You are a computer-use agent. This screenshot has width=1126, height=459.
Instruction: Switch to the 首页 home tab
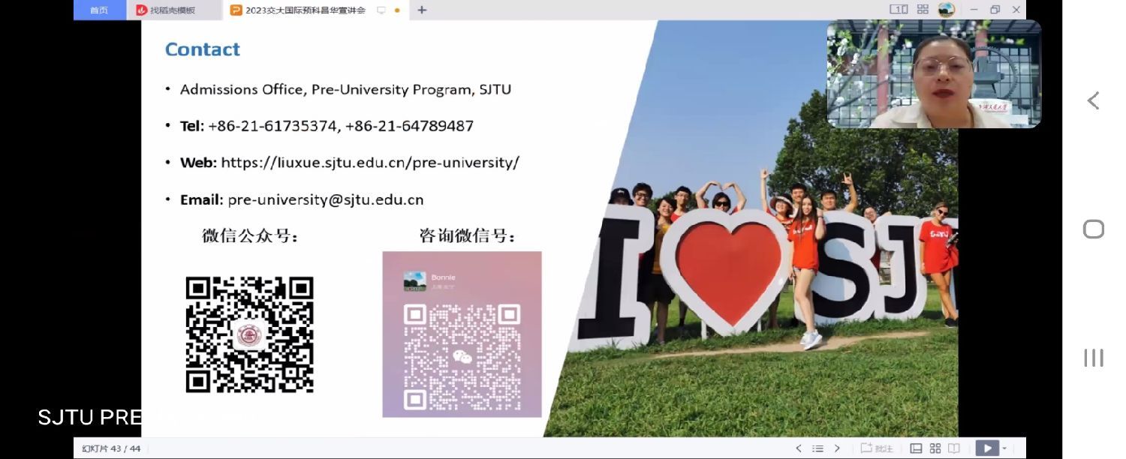[99, 10]
